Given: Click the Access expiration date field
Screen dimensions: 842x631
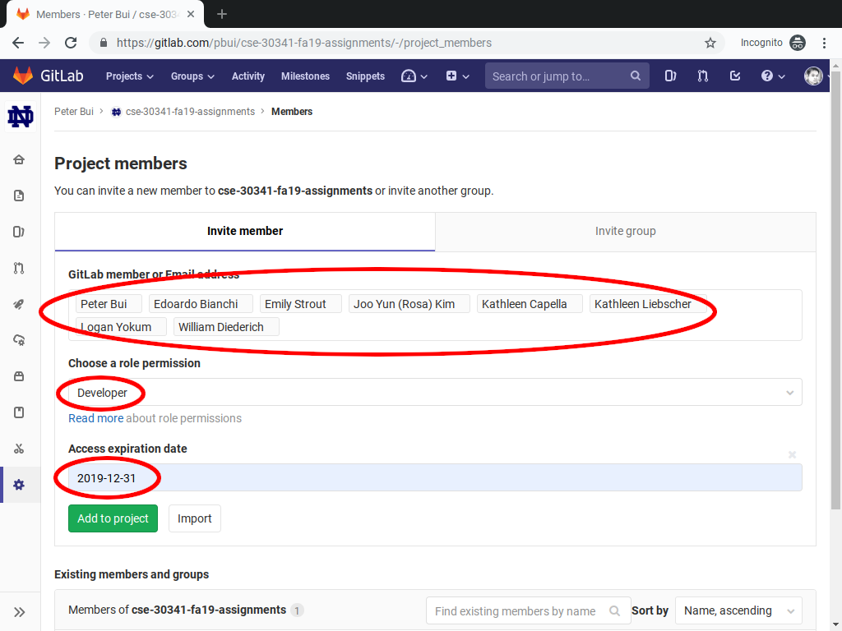Looking at the screenshot, I should pyautogui.click(x=435, y=477).
